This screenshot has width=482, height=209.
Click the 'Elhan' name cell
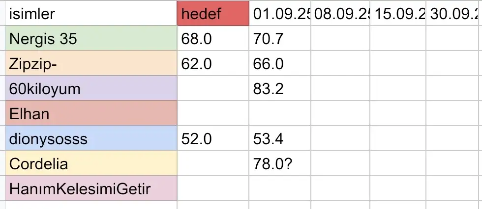coord(91,114)
